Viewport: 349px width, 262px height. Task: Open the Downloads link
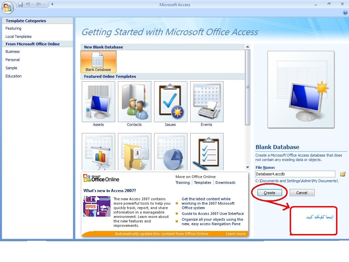(225, 183)
